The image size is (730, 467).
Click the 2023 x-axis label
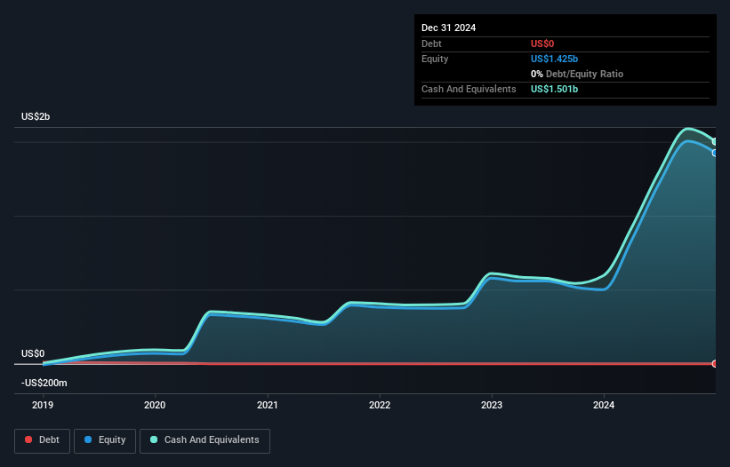[x=492, y=405]
